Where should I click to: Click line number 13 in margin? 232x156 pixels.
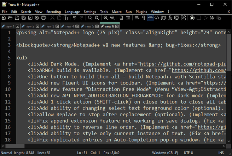8,108
